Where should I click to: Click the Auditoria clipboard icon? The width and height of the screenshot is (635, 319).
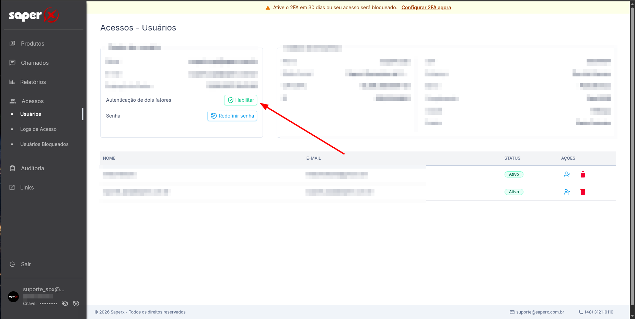[x=12, y=168]
